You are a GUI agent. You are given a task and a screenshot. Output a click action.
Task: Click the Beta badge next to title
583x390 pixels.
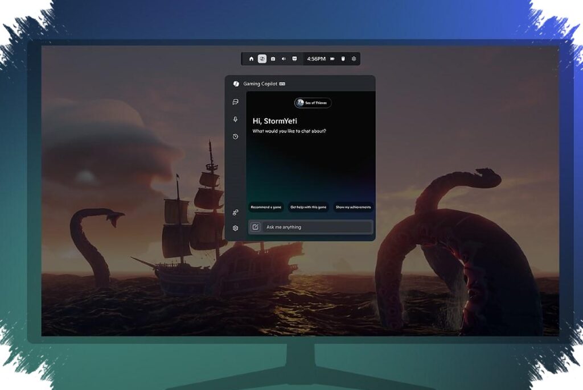tap(282, 84)
